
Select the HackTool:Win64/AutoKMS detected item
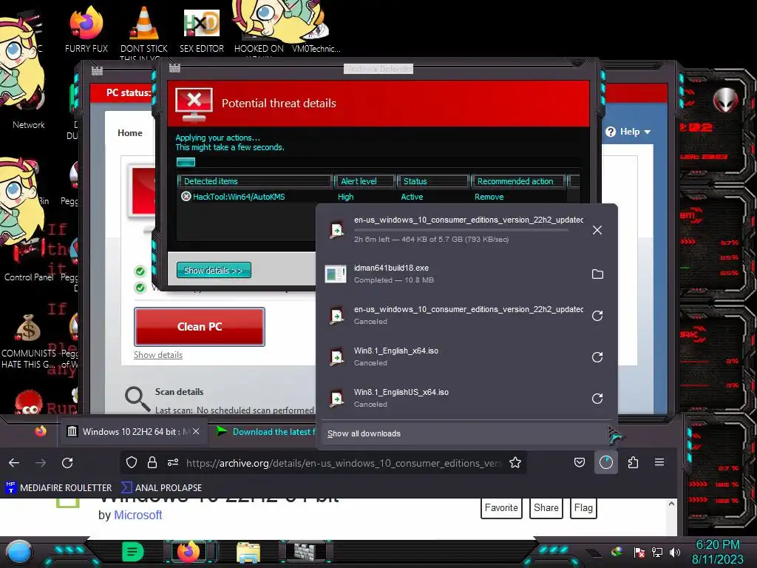(x=239, y=197)
